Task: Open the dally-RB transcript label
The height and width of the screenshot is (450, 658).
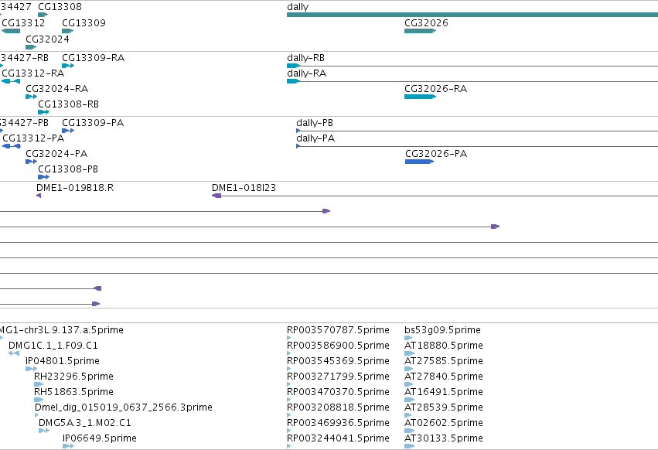Action: 305,58
